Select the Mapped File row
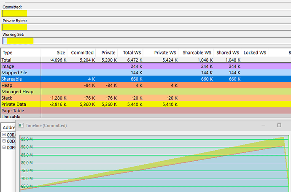Viewport: 291px width, 192px height. [146, 73]
